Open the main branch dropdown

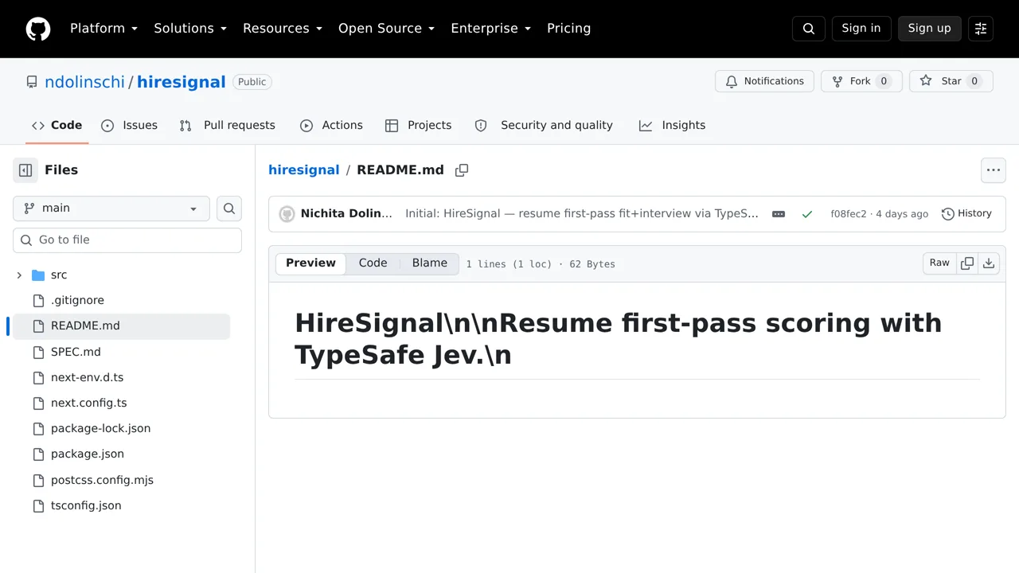[111, 209]
